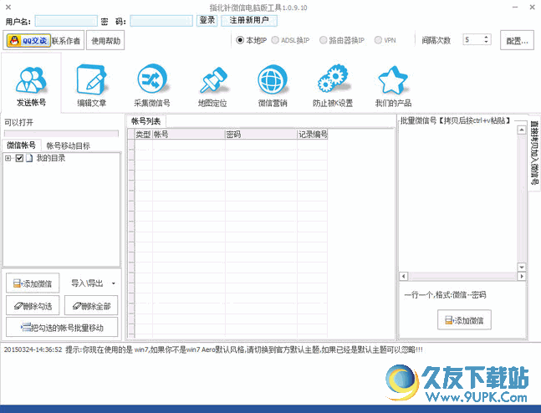The height and width of the screenshot is (413, 541).
Task: Select the 我的目录 tree item
Action: 51,158
